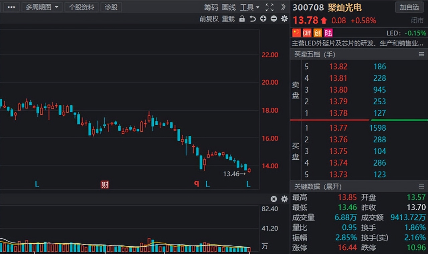This screenshot has height=254, width=428.
Task: Click the 财 financial report marker
Action: coord(105,184)
